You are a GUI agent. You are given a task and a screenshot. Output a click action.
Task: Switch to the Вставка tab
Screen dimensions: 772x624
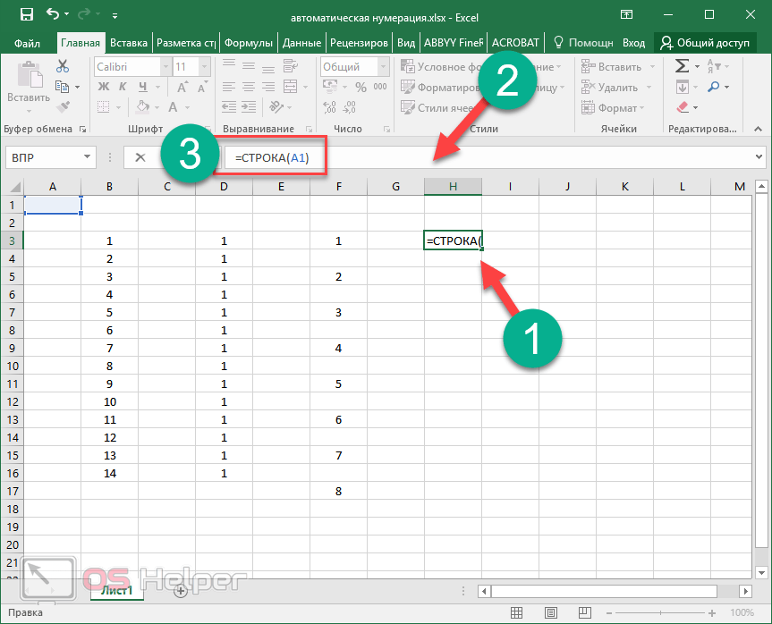(x=129, y=43)
